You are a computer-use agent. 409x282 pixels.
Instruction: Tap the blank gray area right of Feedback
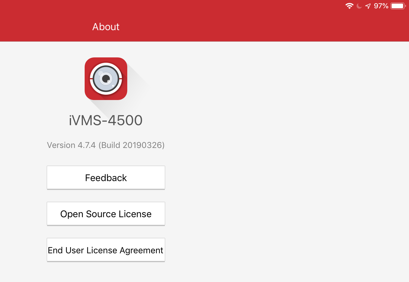click(x=266, y=178)
